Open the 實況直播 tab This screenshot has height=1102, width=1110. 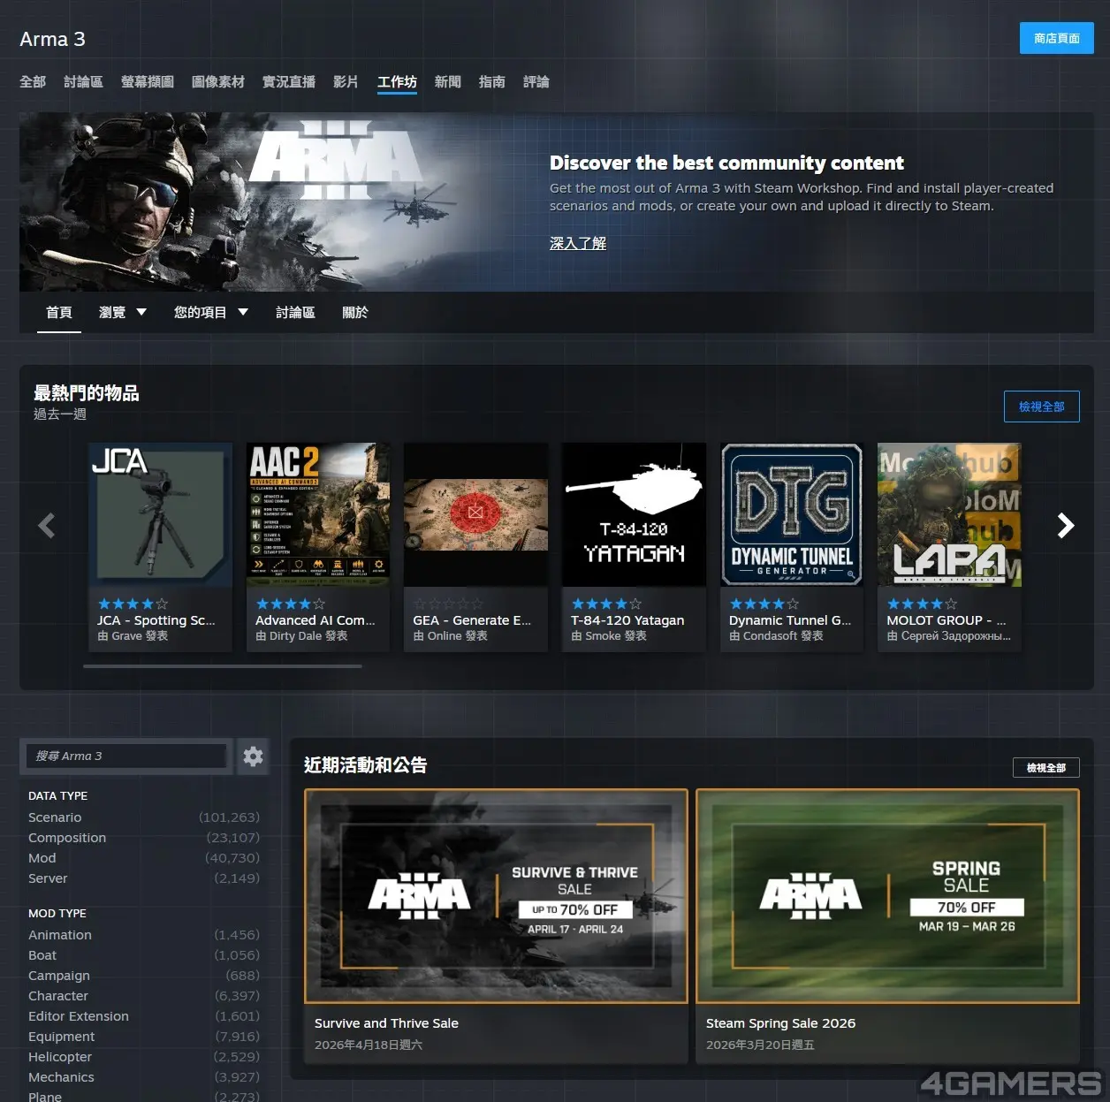click(289, 81)
